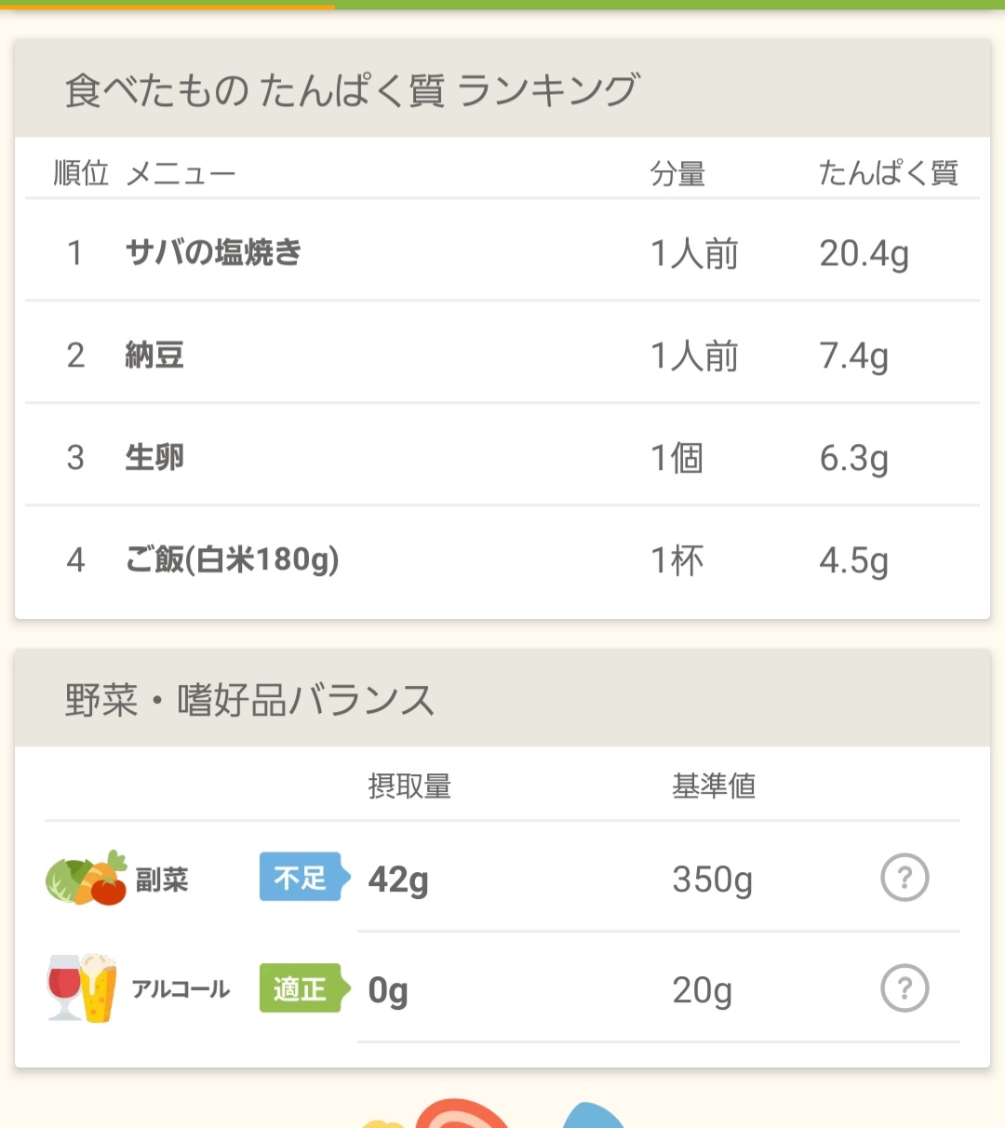Tap the help icon for アルコール row

[904, 988]
